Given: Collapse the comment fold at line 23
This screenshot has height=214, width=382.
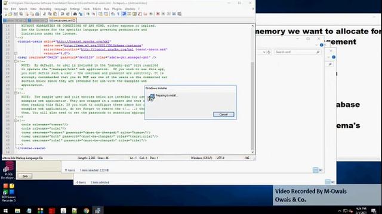Looking at the screenshot, I should point(16,61).
